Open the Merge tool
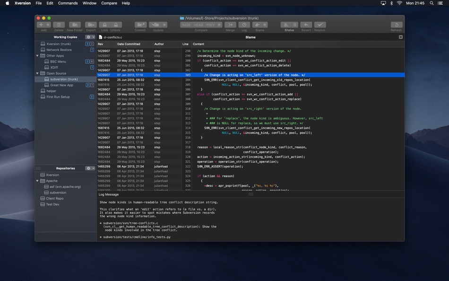 pos(230,25)
